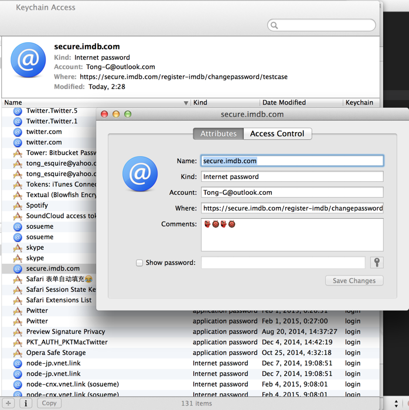Select the Safari Extensions List row

tap(49, 300)
